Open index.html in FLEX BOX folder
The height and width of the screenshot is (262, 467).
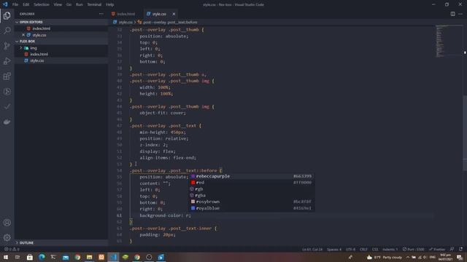click(x=61, y=54)
